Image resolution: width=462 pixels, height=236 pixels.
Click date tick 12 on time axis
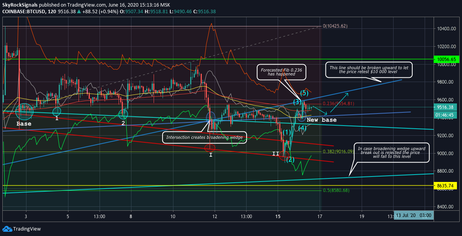[x=215, y=216]
